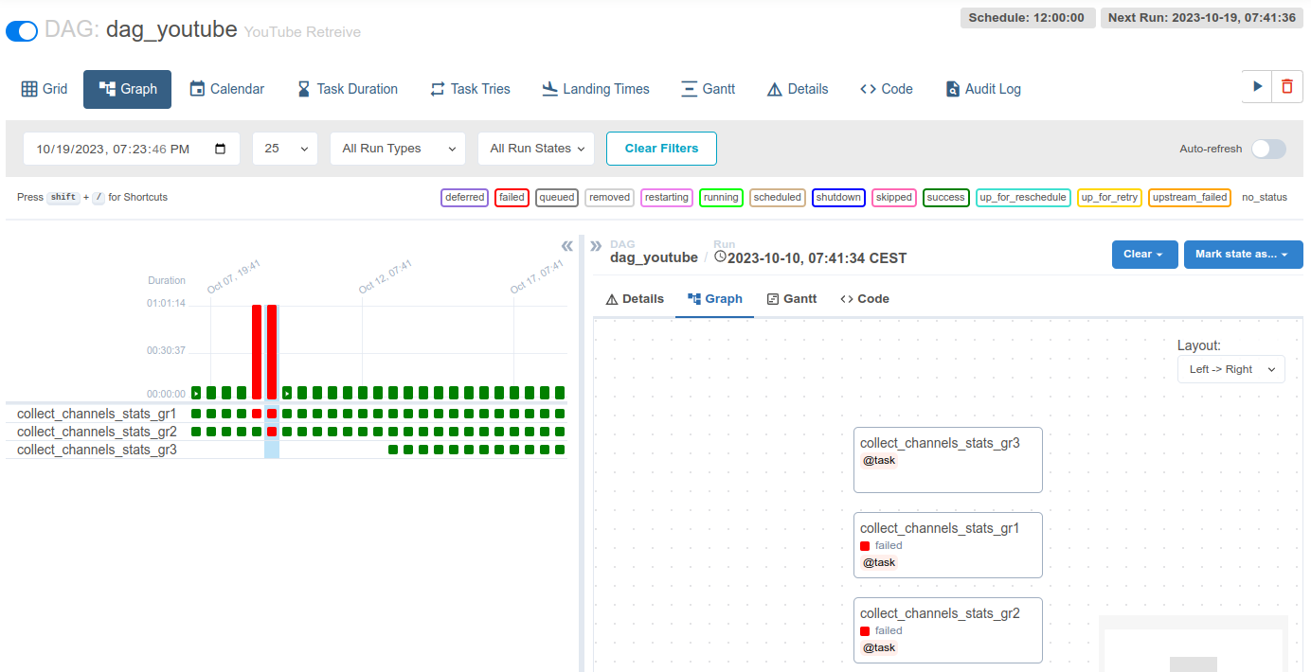Click the Next Run badge
This screenshot has height=672, width=1311.
[x=1201, y=18]
